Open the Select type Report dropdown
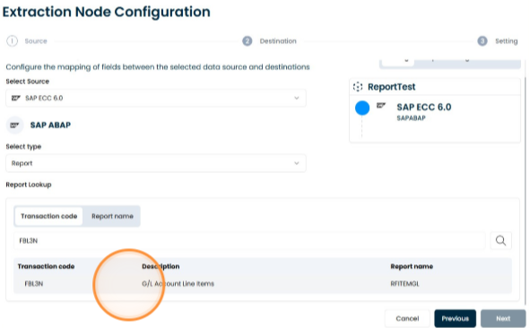530x328 pixels. [x=156, y=163]
